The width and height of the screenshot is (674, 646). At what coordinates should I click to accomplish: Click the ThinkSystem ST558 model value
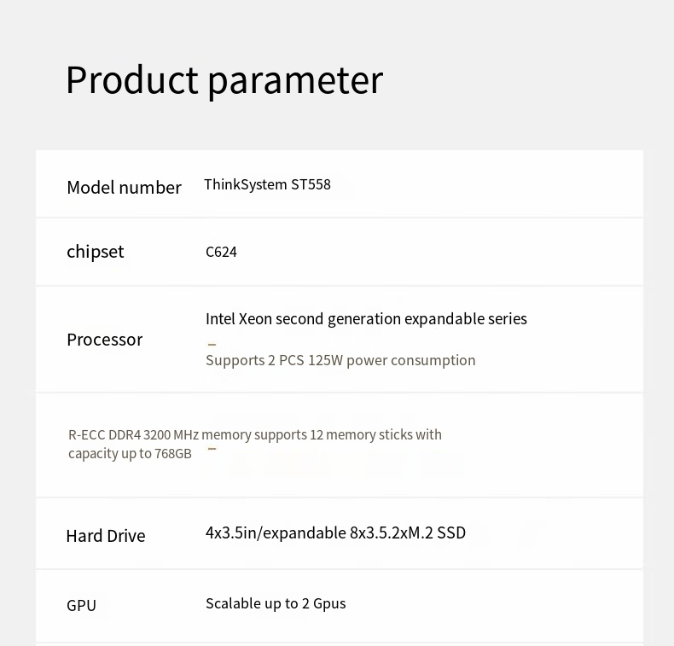click(x=267, y=185)
